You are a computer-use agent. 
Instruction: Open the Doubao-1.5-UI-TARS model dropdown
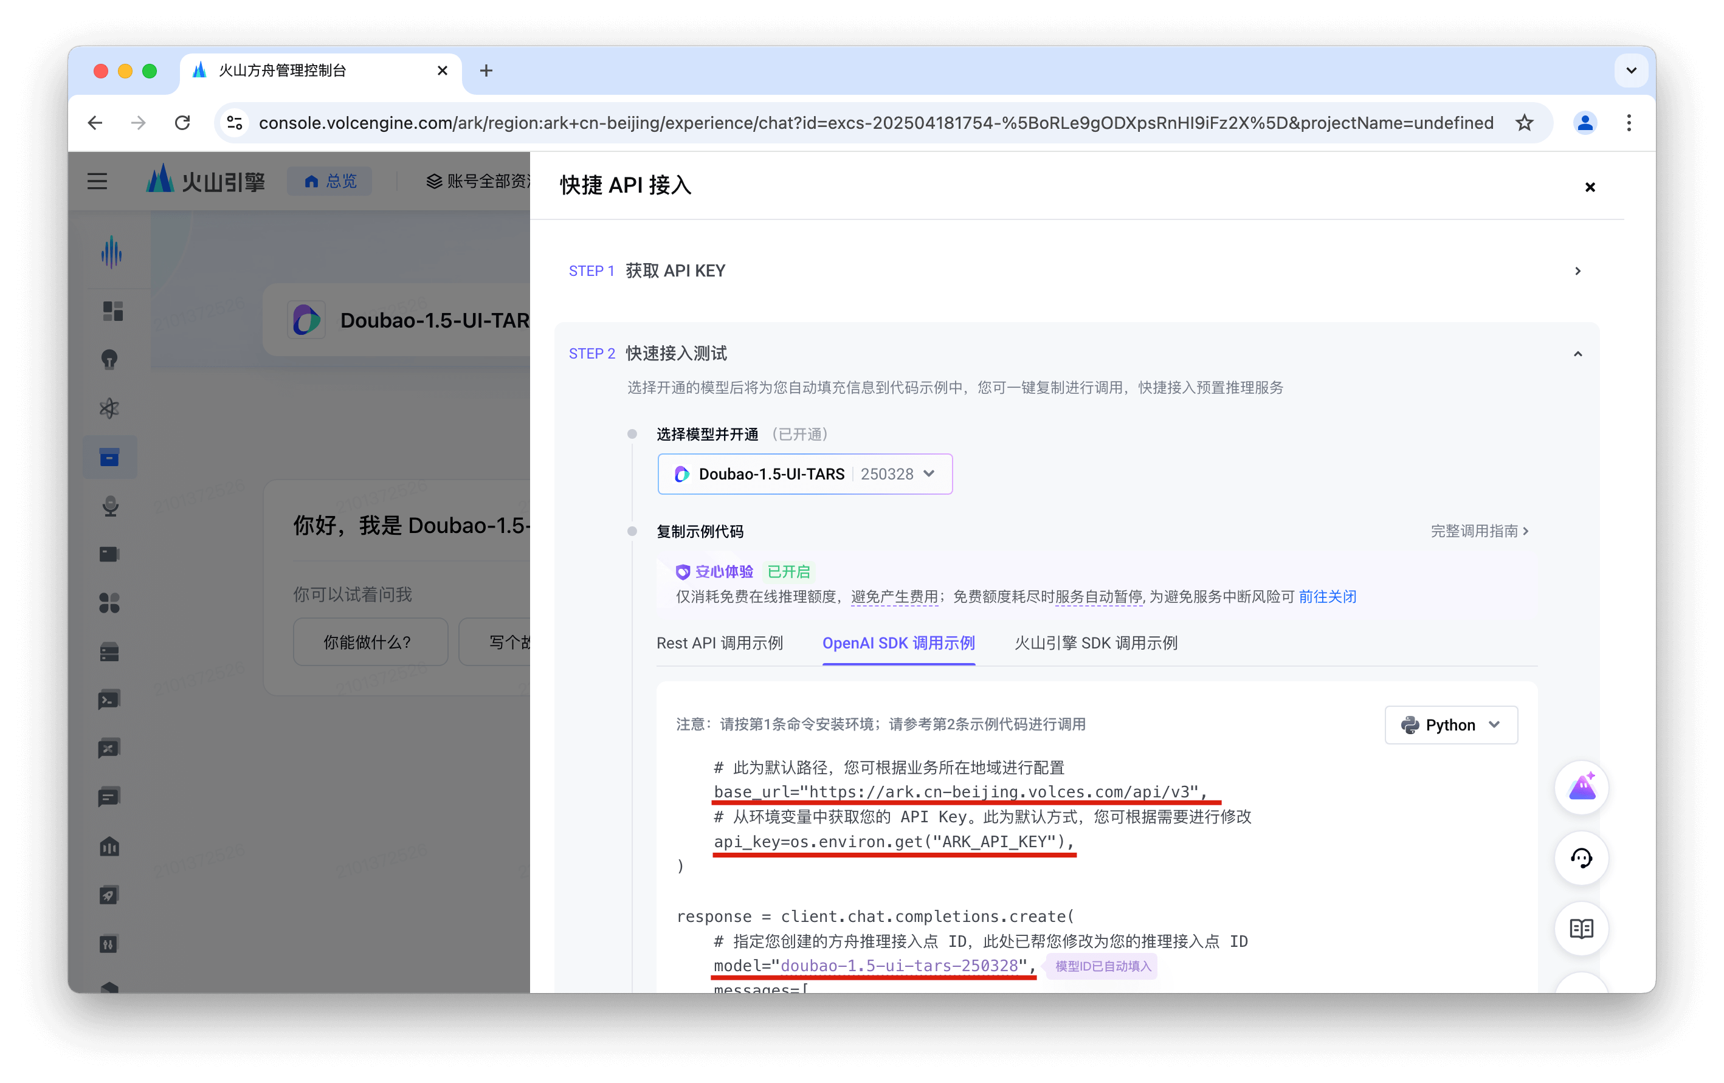(804, 474)
